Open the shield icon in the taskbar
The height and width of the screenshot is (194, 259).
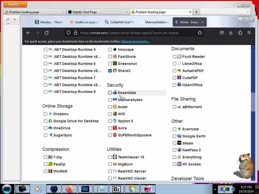point(132,189)
